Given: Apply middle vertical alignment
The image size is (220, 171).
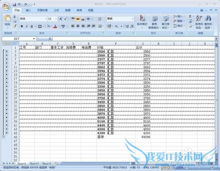Looking at the screenshot, I should pyautogui.click(x=78, y=19).
